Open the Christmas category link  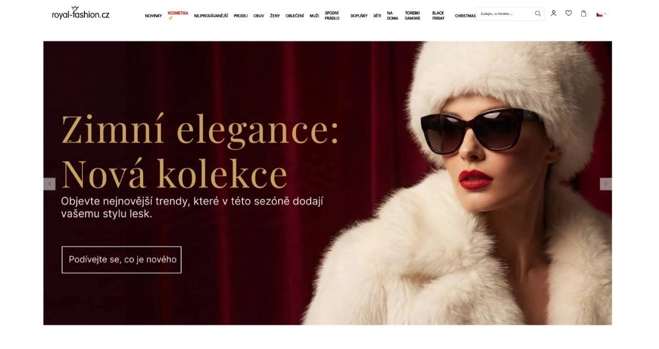[465, 16]
